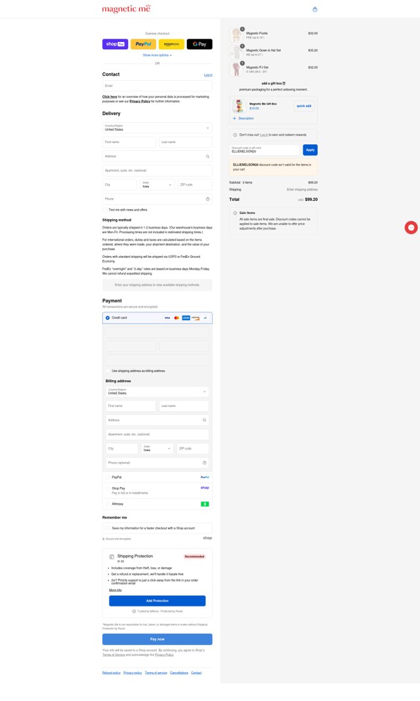Click search icon in Delivery address field
420x701 pixels.
pyautogui.click(x=207, y=156)
